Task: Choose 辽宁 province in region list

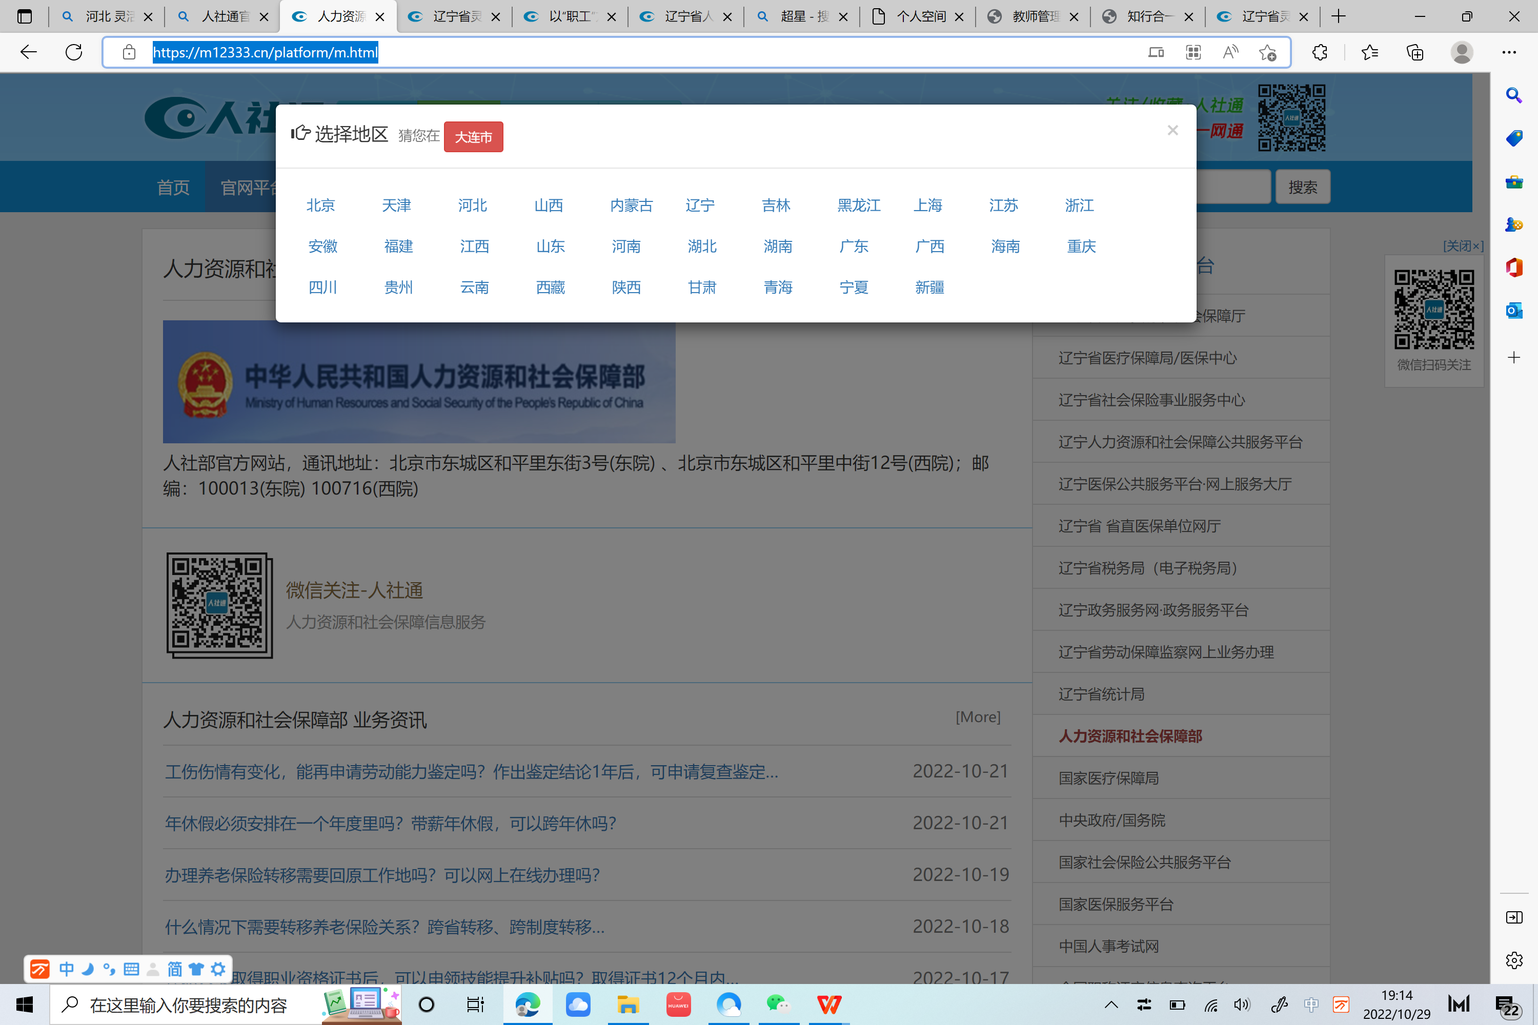Action: click(700, 206)
